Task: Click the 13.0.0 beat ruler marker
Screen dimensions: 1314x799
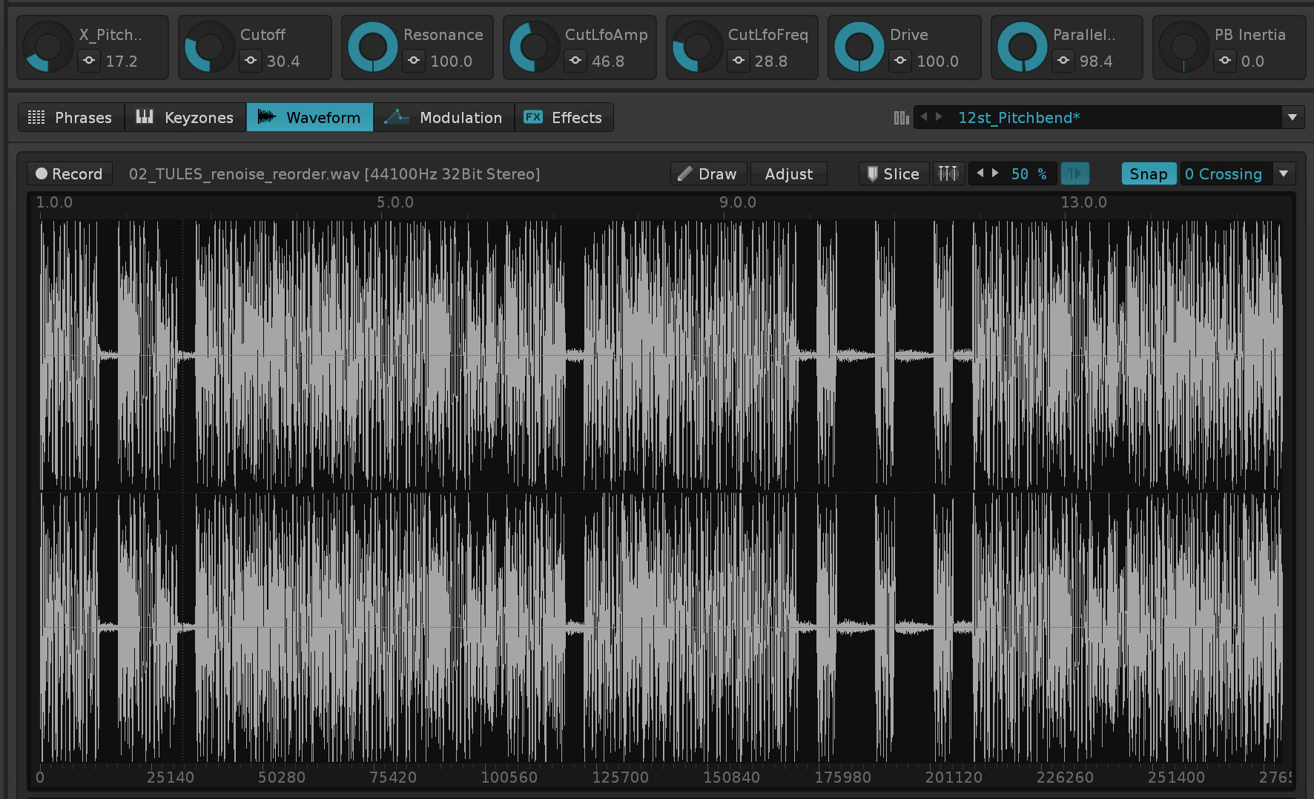Action: [1083, 202]
